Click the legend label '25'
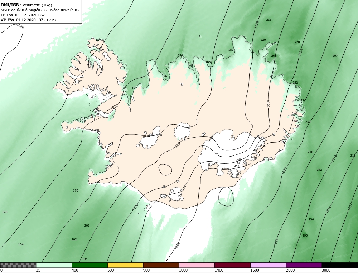 38,270
